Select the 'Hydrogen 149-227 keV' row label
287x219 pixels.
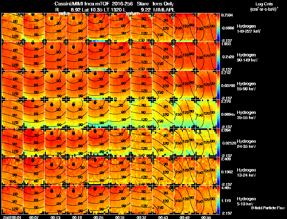[248, 29]
